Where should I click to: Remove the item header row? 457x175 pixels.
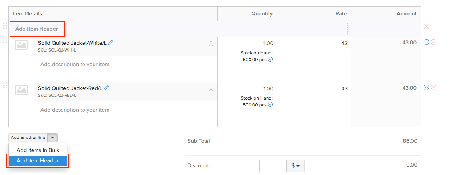(x=426, y=27)
